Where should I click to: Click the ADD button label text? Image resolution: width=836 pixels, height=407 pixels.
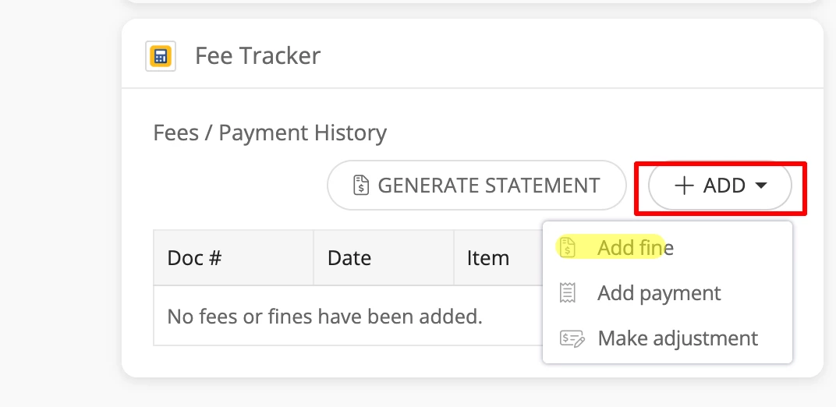tap(724, 186)
